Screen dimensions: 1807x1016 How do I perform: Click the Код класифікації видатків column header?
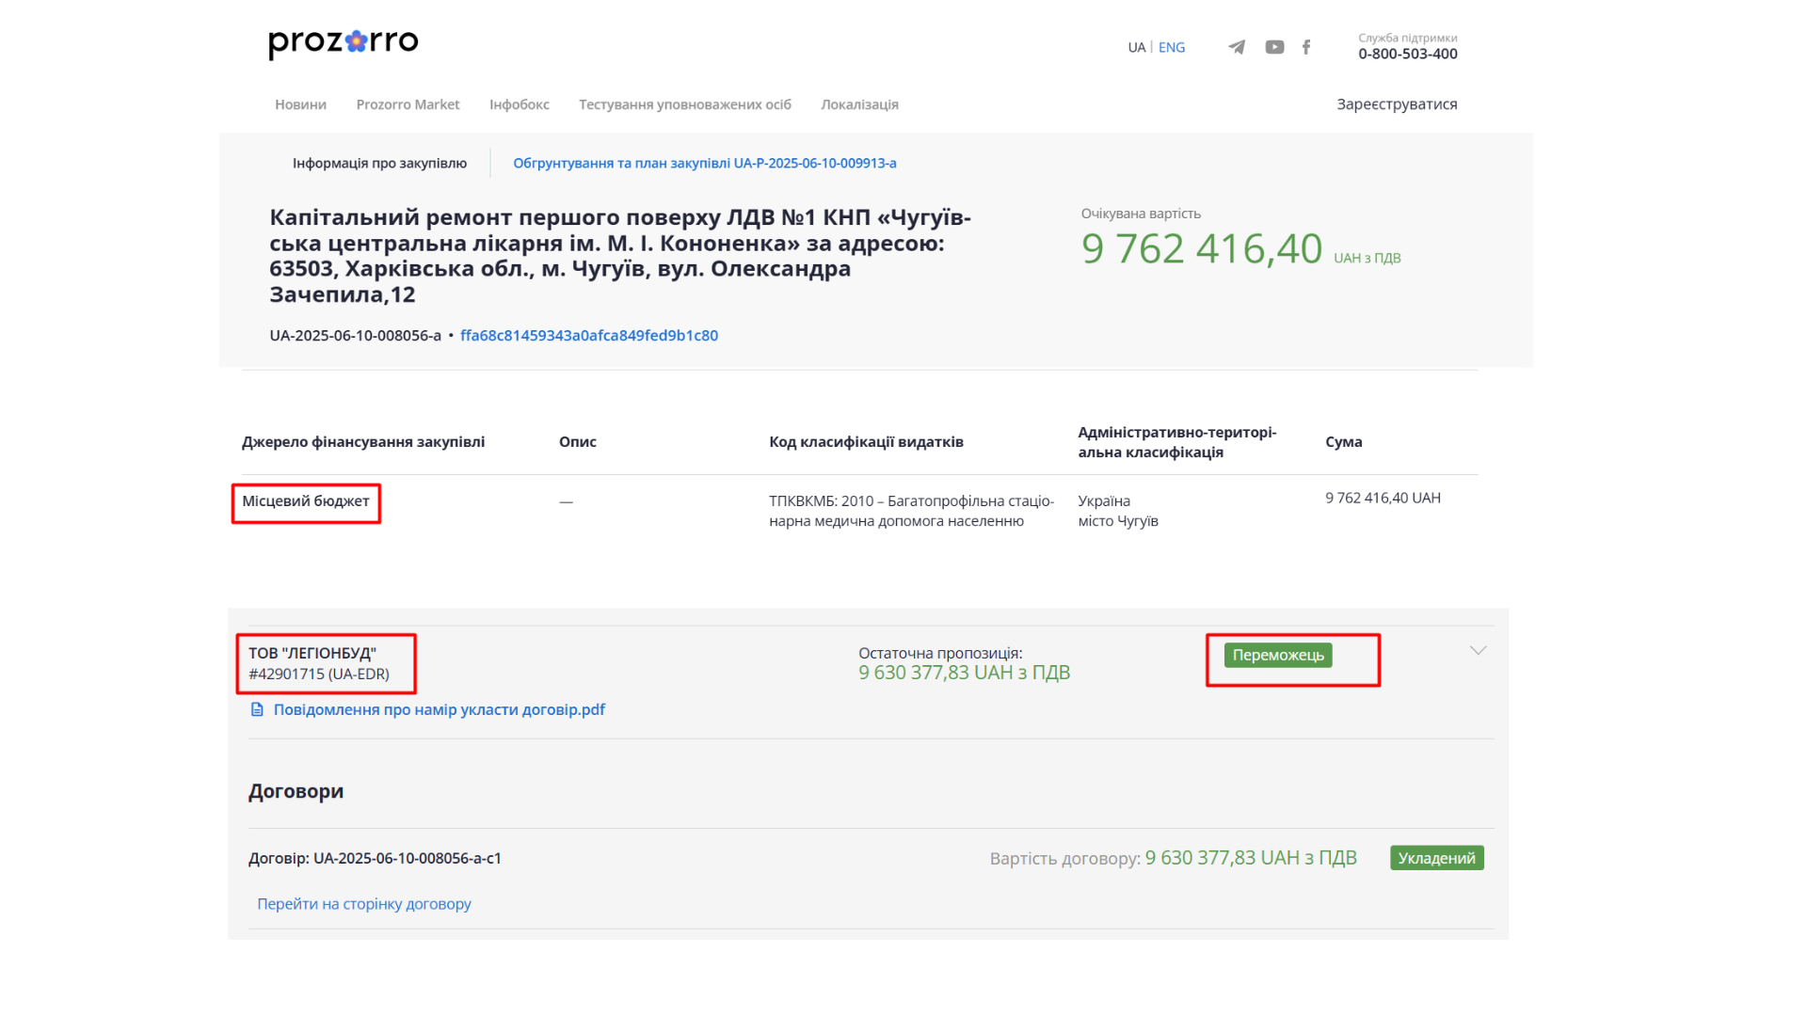(x=866, y=441)
